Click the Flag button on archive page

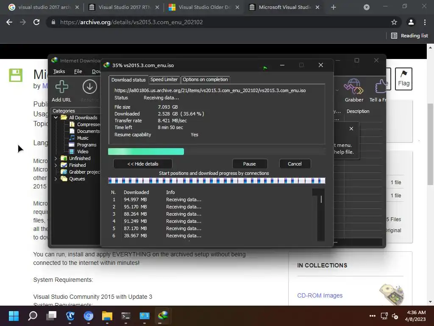(x=403, y=79)
